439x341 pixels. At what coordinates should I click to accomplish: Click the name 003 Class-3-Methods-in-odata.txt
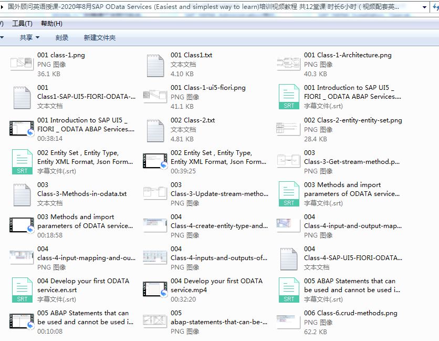(82, 189)
